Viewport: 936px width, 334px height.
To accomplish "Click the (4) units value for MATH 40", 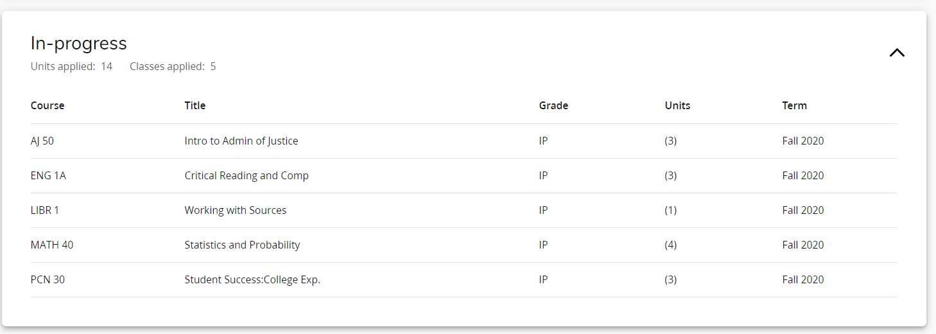I will click(x=671, y=245).
